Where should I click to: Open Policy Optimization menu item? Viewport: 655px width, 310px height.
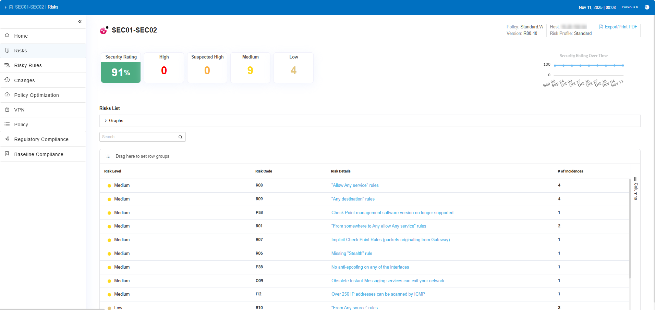click(x=36, y=95)
